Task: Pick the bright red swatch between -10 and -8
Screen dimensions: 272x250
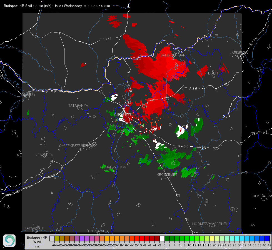Action: (142, 238)
